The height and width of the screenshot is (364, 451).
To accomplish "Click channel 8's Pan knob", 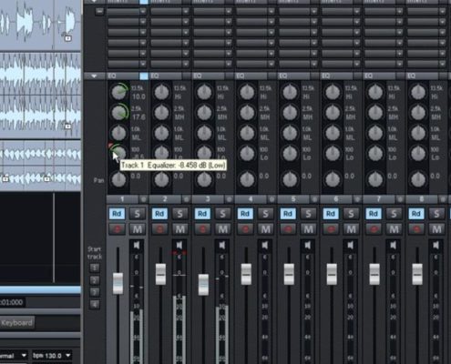I will 418,179.
